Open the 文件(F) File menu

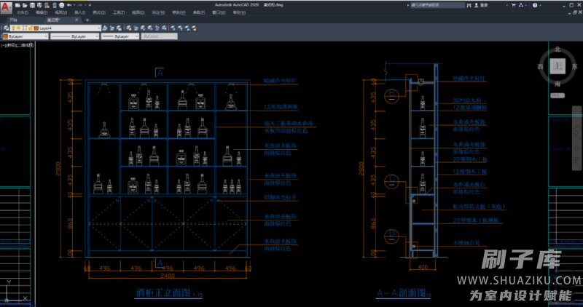point(23,12)
